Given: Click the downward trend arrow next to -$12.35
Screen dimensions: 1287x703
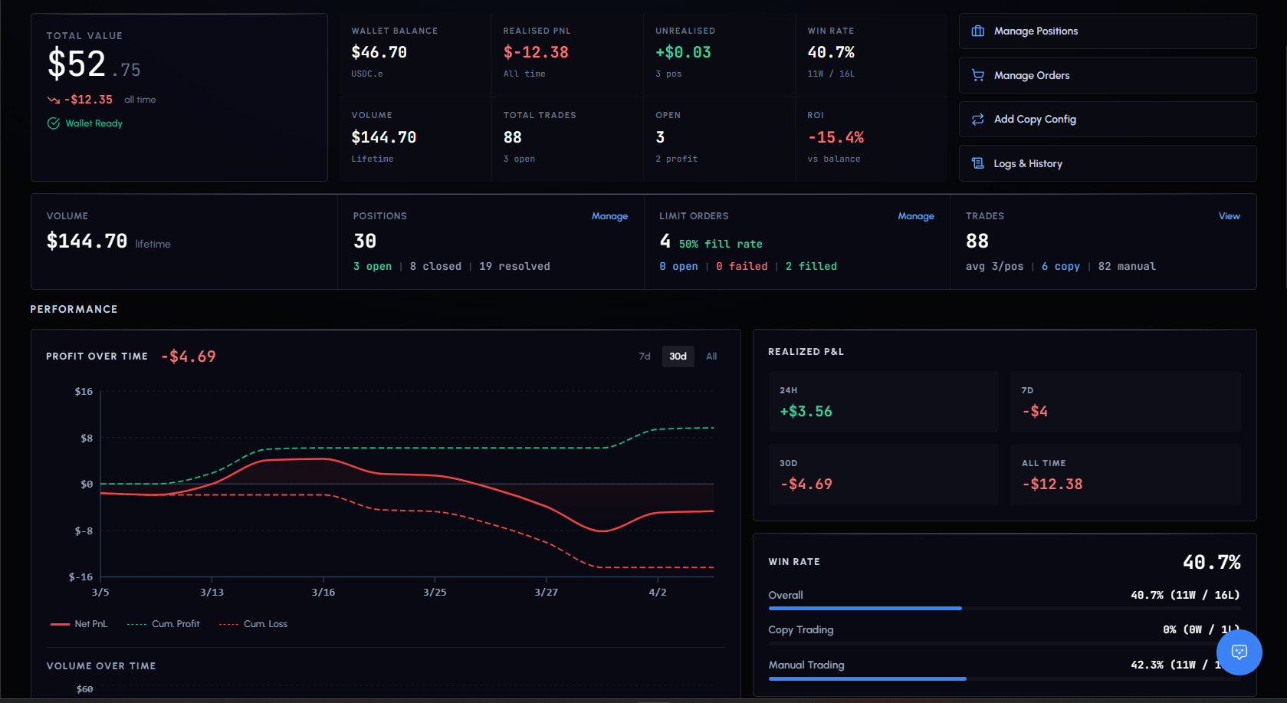Looking at the screenshot, I should (52, 99).
